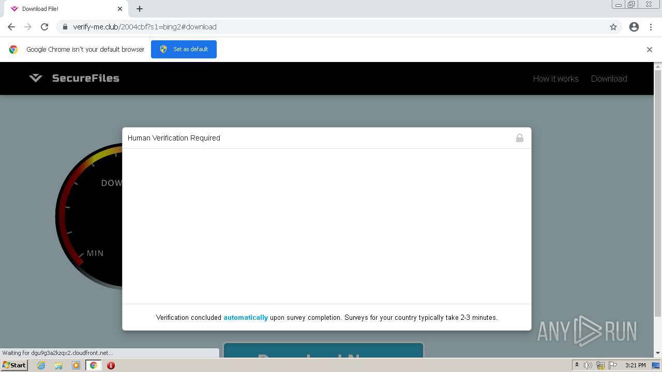
Task: Click the volume speaker tray icon
Action: click(x=588, y=365)
